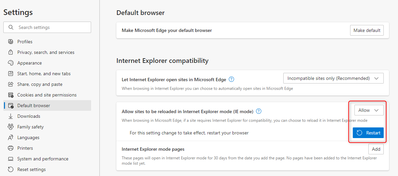Click the Appearance palette icon

click(x=11, y=63)
